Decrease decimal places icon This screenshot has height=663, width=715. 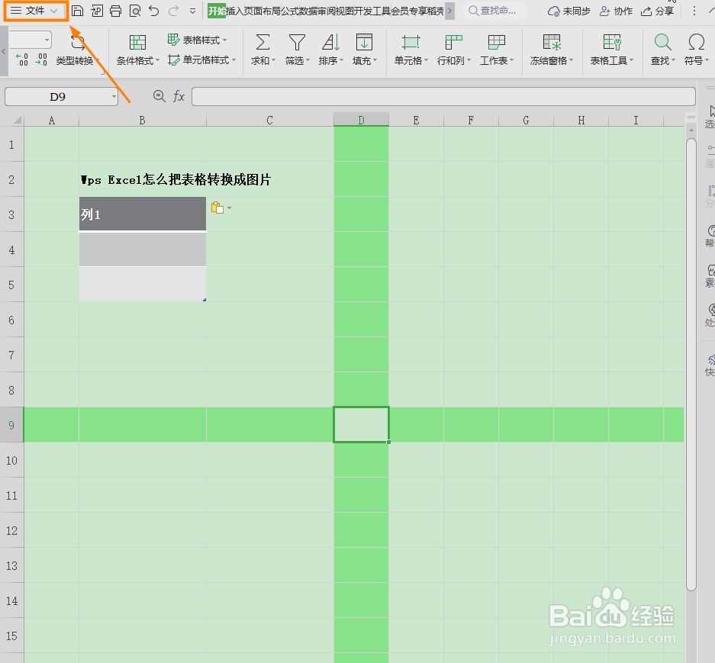[x=41, y=60]
